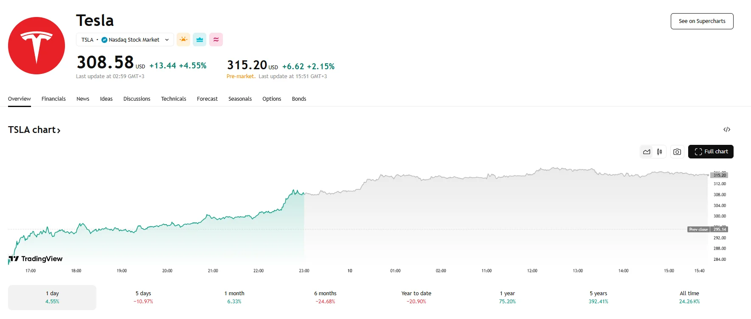Take a chart snapshot with camera icon
This screenshot has width=751, height=319.
(677, 152)
